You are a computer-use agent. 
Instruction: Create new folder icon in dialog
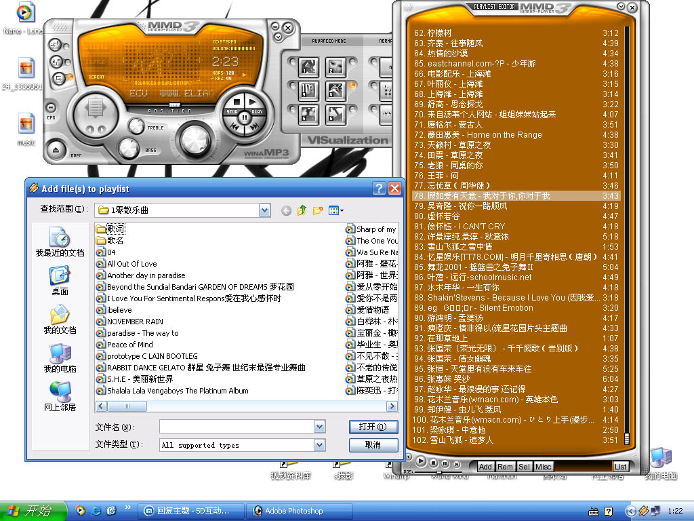pos(318,210)
